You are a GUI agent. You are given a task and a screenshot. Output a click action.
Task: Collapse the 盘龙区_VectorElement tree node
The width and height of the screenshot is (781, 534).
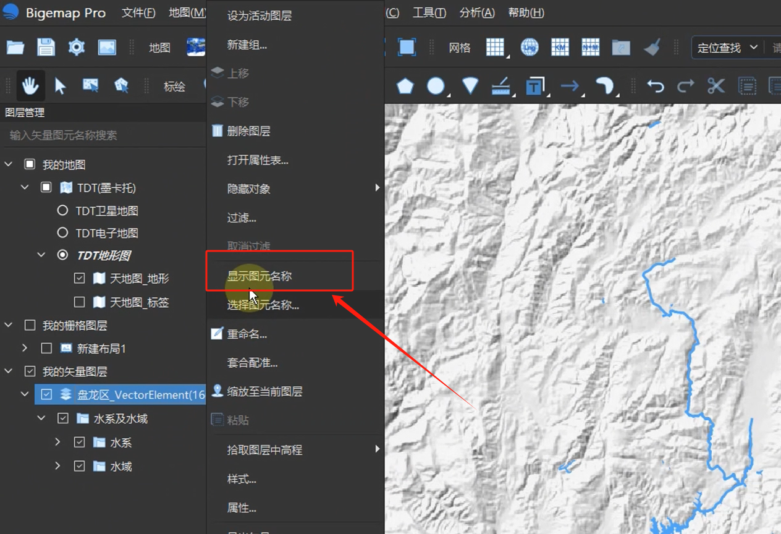tap(25, 394)
